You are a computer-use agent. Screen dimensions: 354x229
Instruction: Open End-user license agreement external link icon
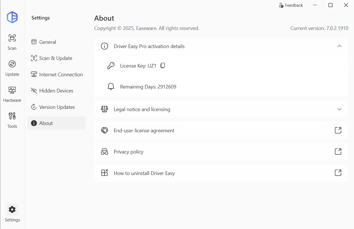pyautogui.click(x=338, y=130)
